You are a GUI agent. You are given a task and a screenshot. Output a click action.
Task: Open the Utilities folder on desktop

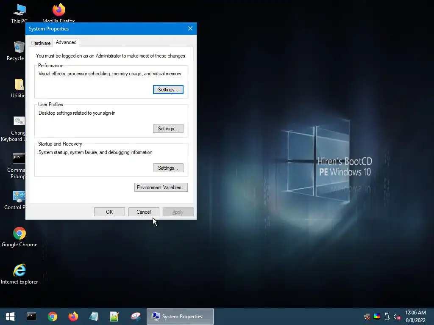[x=18, y=88]
